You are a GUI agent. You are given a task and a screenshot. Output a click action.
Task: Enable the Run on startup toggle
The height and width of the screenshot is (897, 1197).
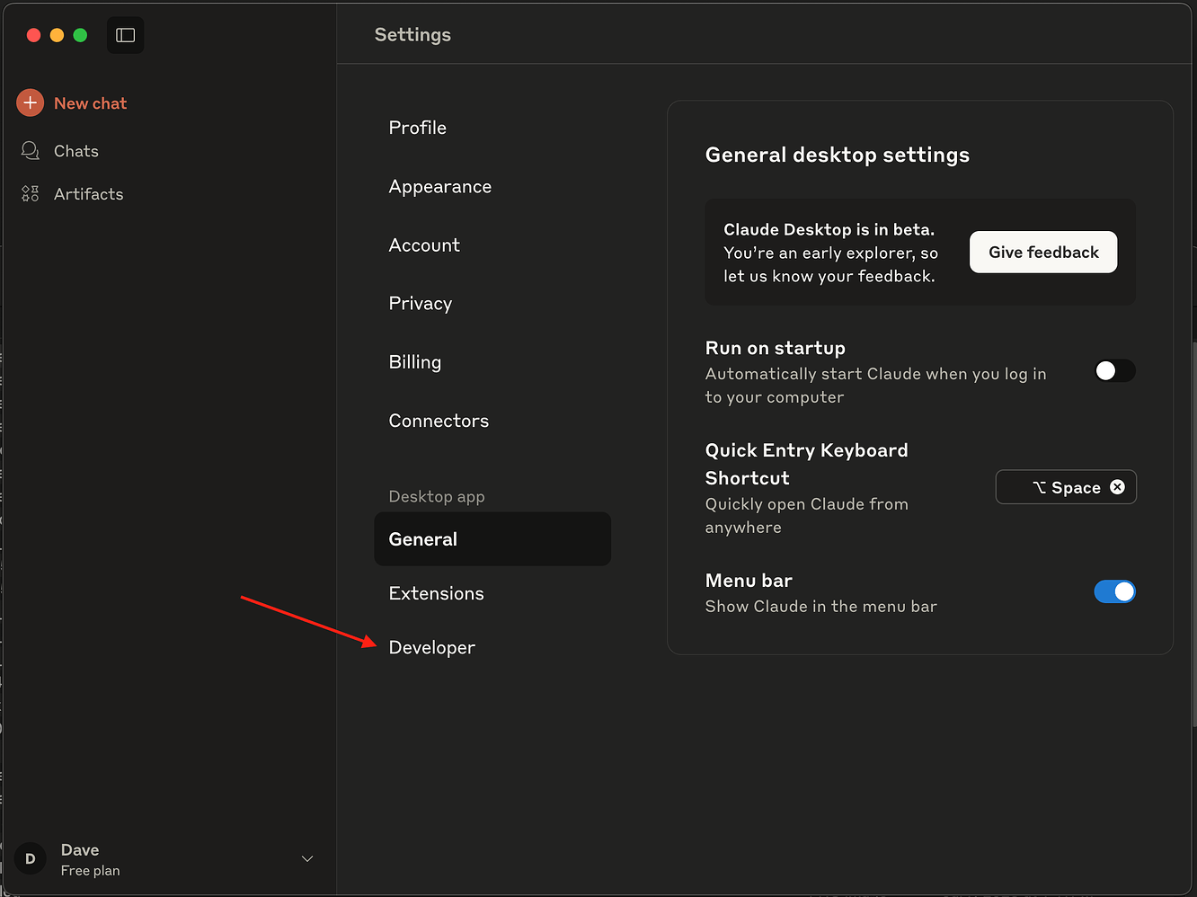1114,371
